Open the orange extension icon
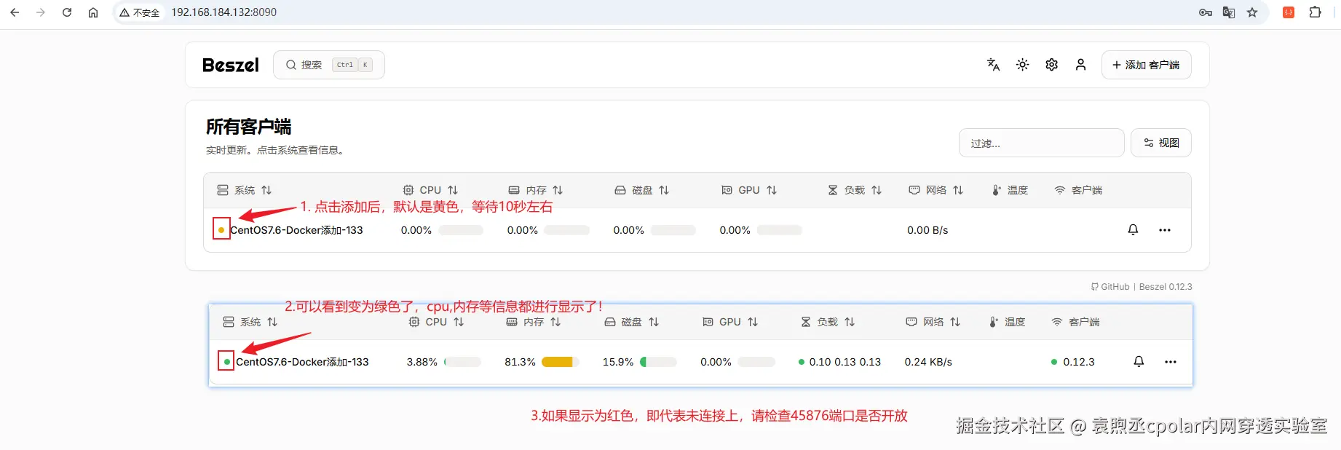Viewport: 1341px width, 450px height. [x=1289, y=12]
